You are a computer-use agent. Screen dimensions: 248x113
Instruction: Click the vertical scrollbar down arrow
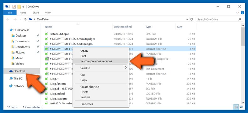(x=243, y=102)
